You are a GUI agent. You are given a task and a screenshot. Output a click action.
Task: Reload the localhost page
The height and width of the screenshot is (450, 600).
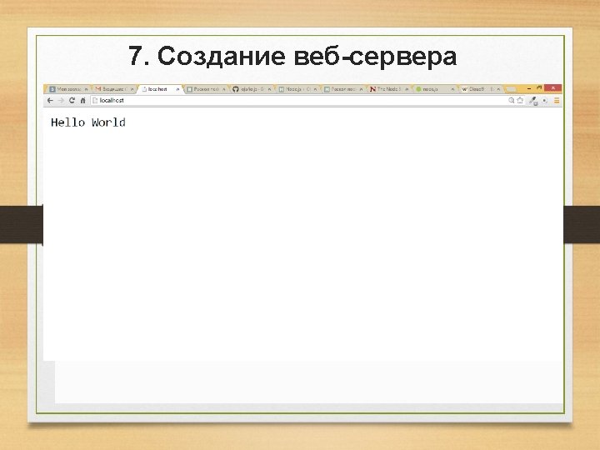click(x=72, y=100)
